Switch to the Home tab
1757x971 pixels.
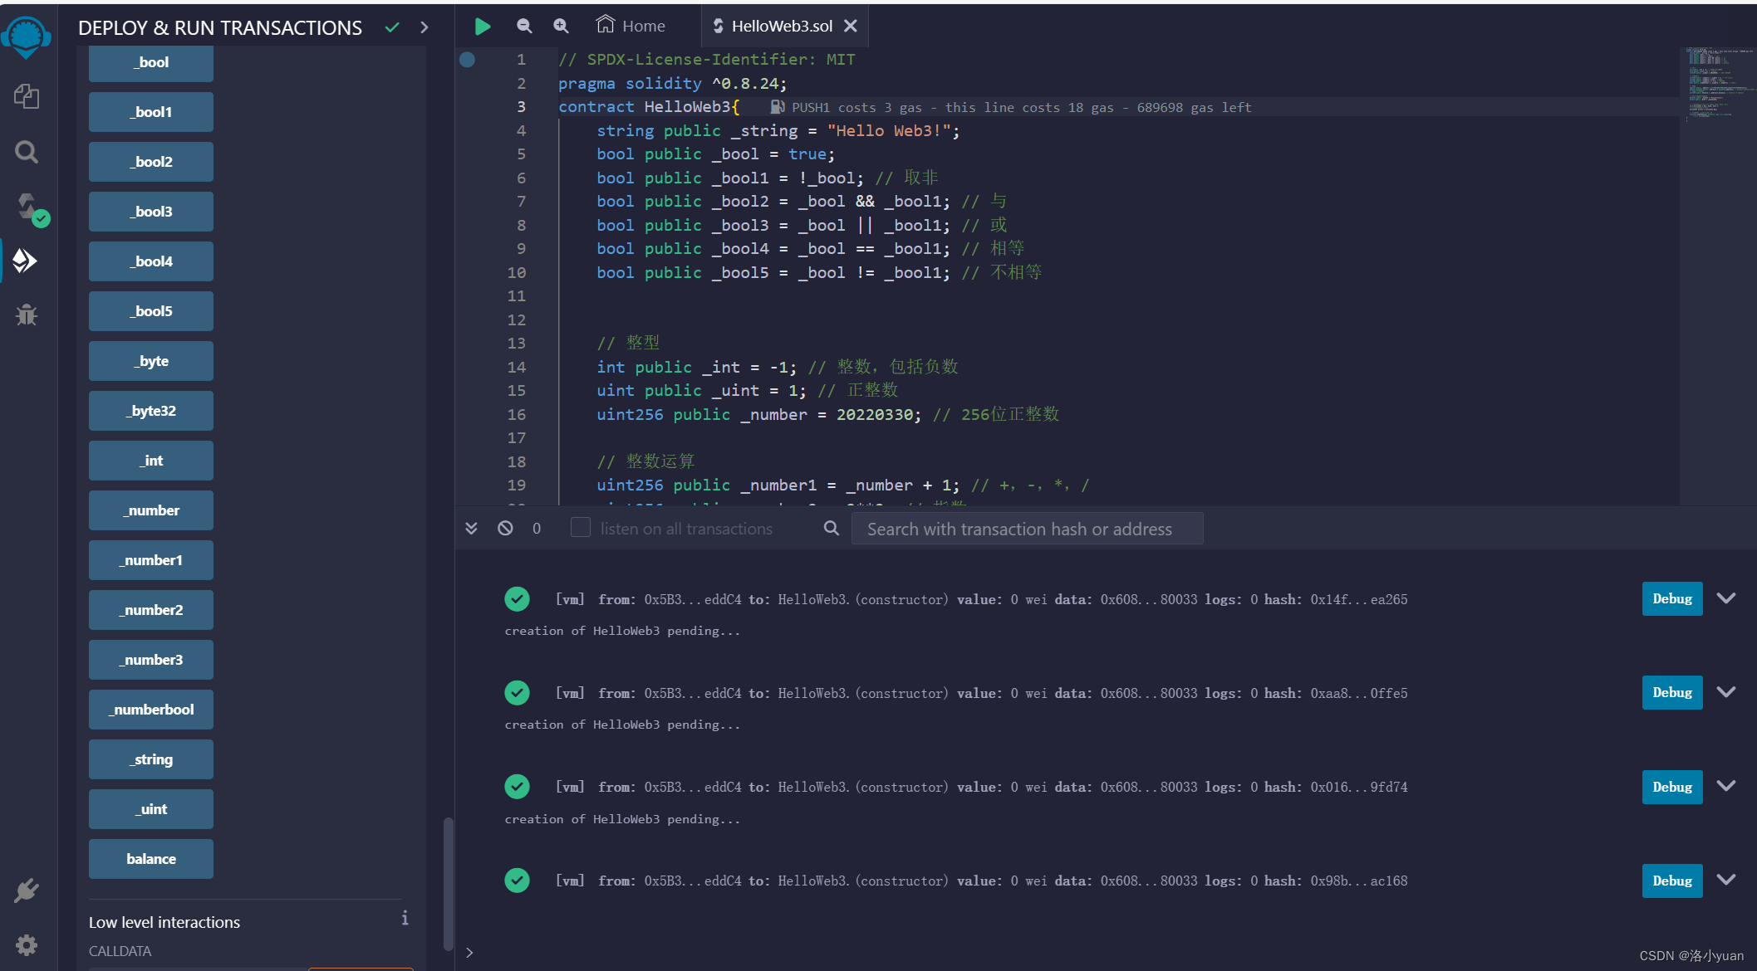(631, 26)
